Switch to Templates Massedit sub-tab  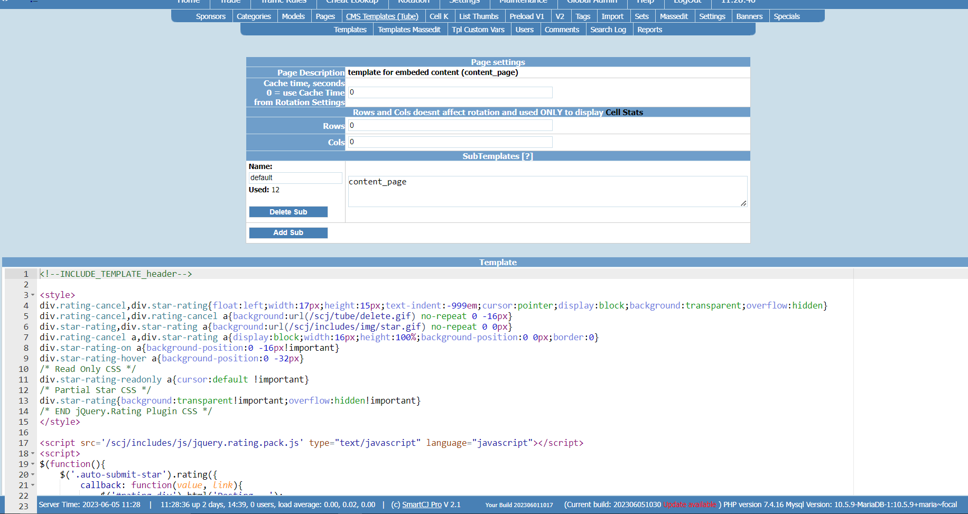[409, 30]
